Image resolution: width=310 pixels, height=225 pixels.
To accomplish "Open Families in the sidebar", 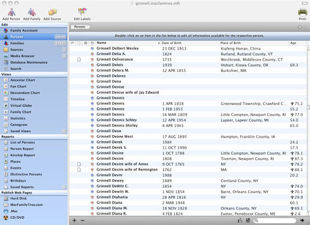I will coord(33,43).
